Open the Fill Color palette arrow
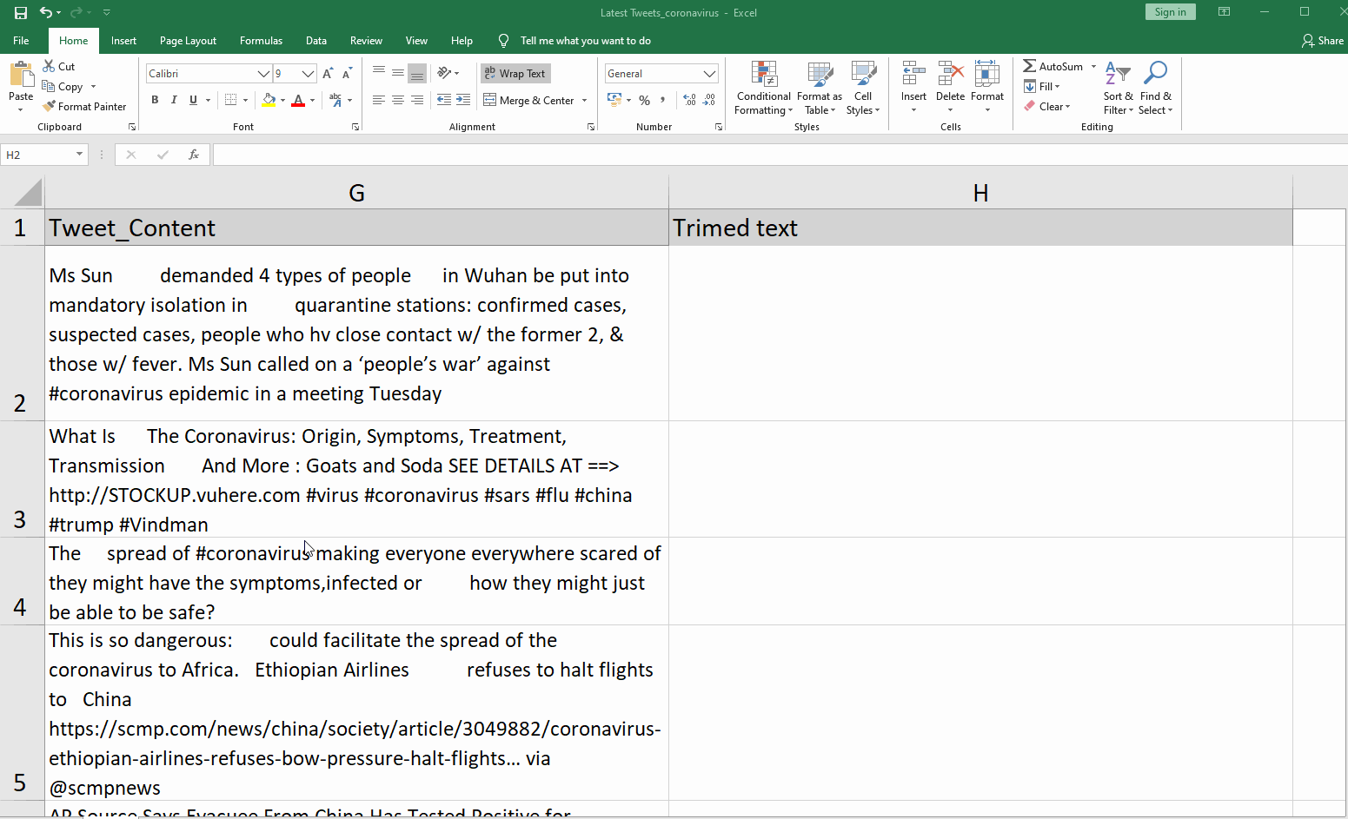 point(282,101)
